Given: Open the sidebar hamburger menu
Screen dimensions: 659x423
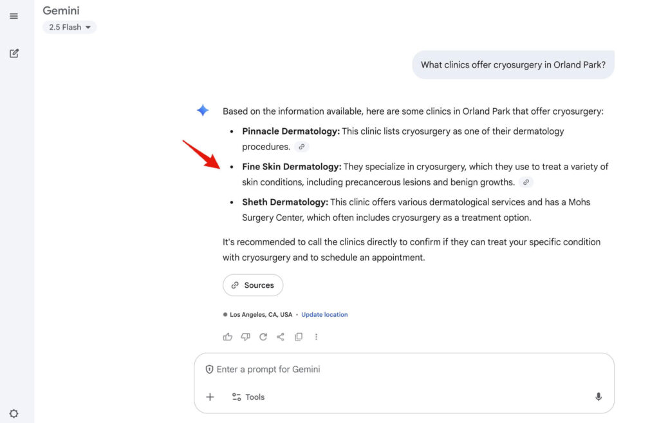Looking at the screenshot, I should click(14, 15).
